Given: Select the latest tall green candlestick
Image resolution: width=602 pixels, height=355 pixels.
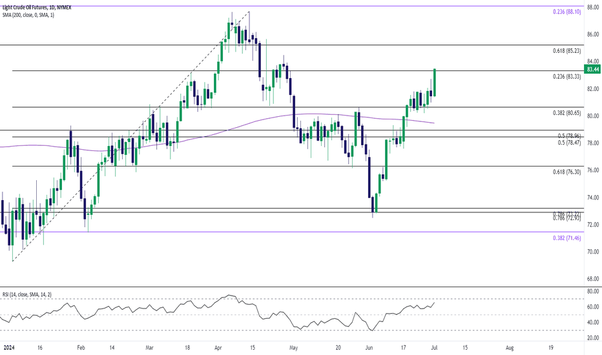Looking at the screenshot, I should coord(435,82).
